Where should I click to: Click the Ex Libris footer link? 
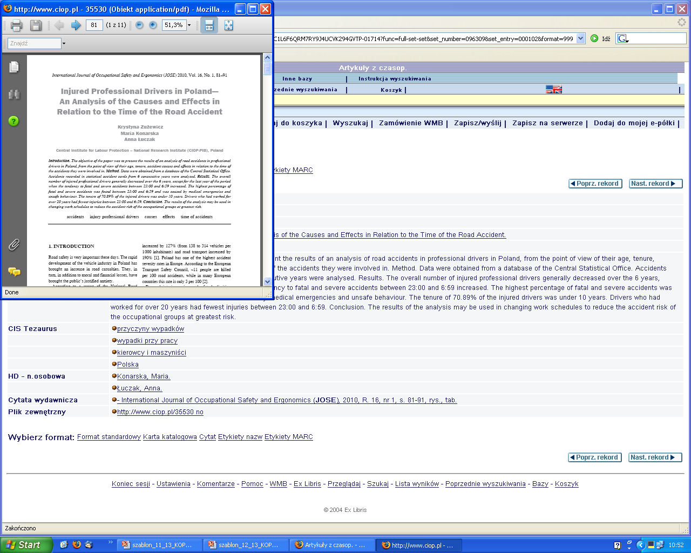tap(307, 484)
